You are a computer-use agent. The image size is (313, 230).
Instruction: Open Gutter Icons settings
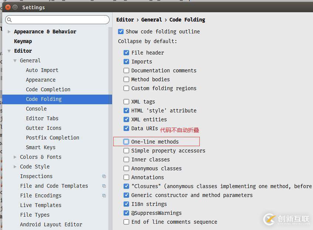pyautogui.click(x=44, y=128)
